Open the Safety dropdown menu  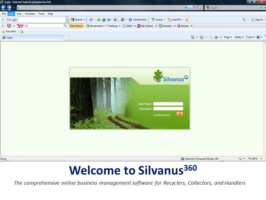(239, 37)
